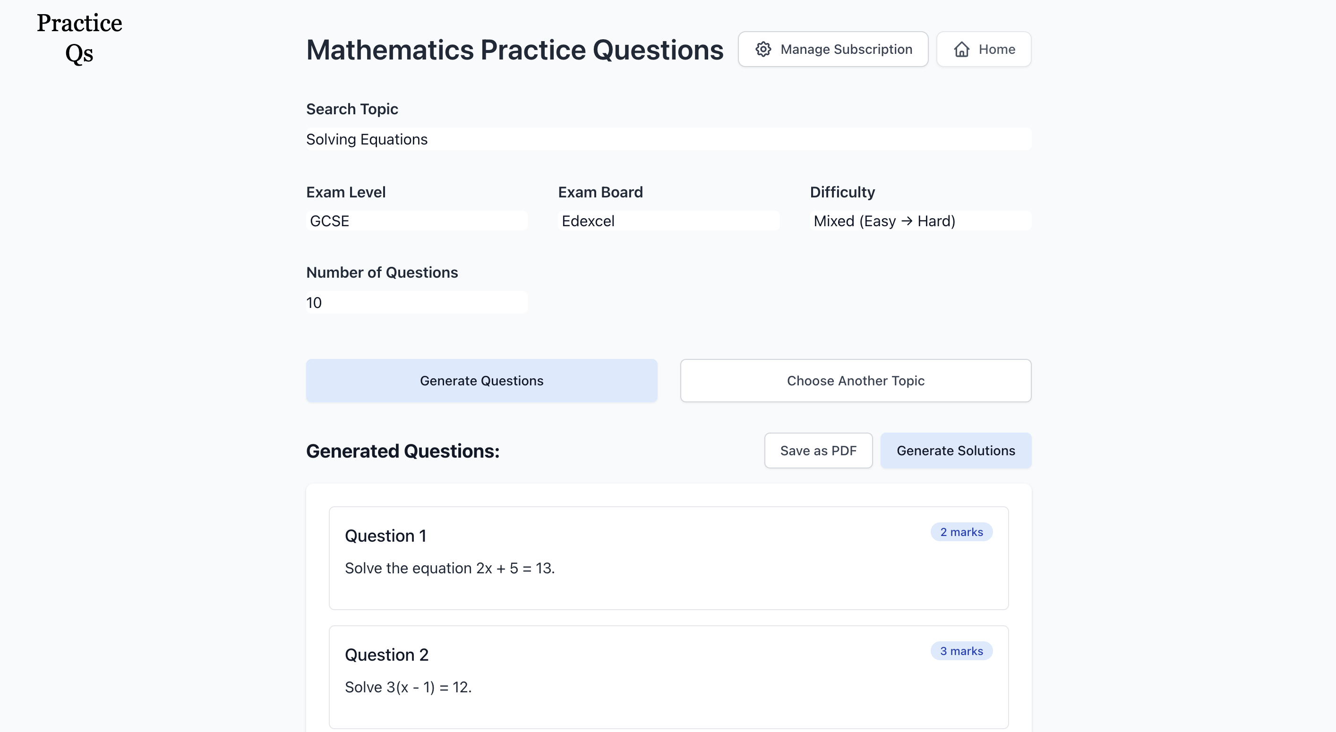This screenshot has height=732, width=1336.
Task: Click the Search Topic input field
Action: tap(668, 138)
